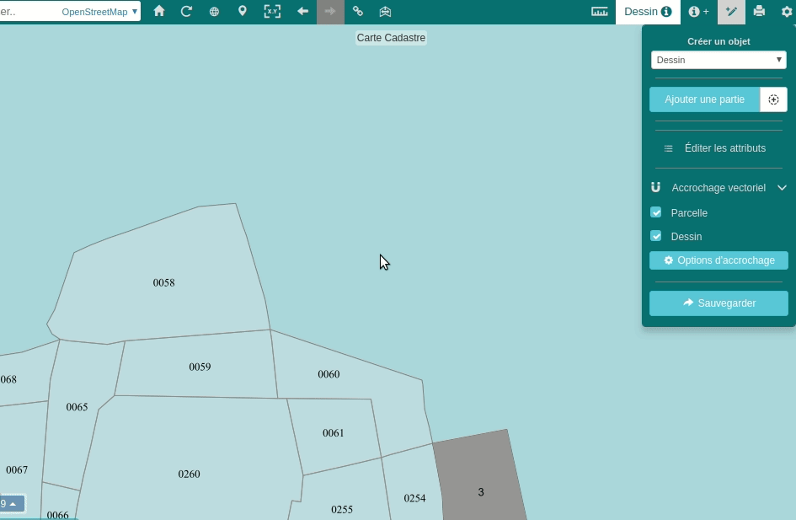This screenshot has width=796, height=520.
Task: Open the add information icon
Action: pyautogui.click(x=698, y=11)
